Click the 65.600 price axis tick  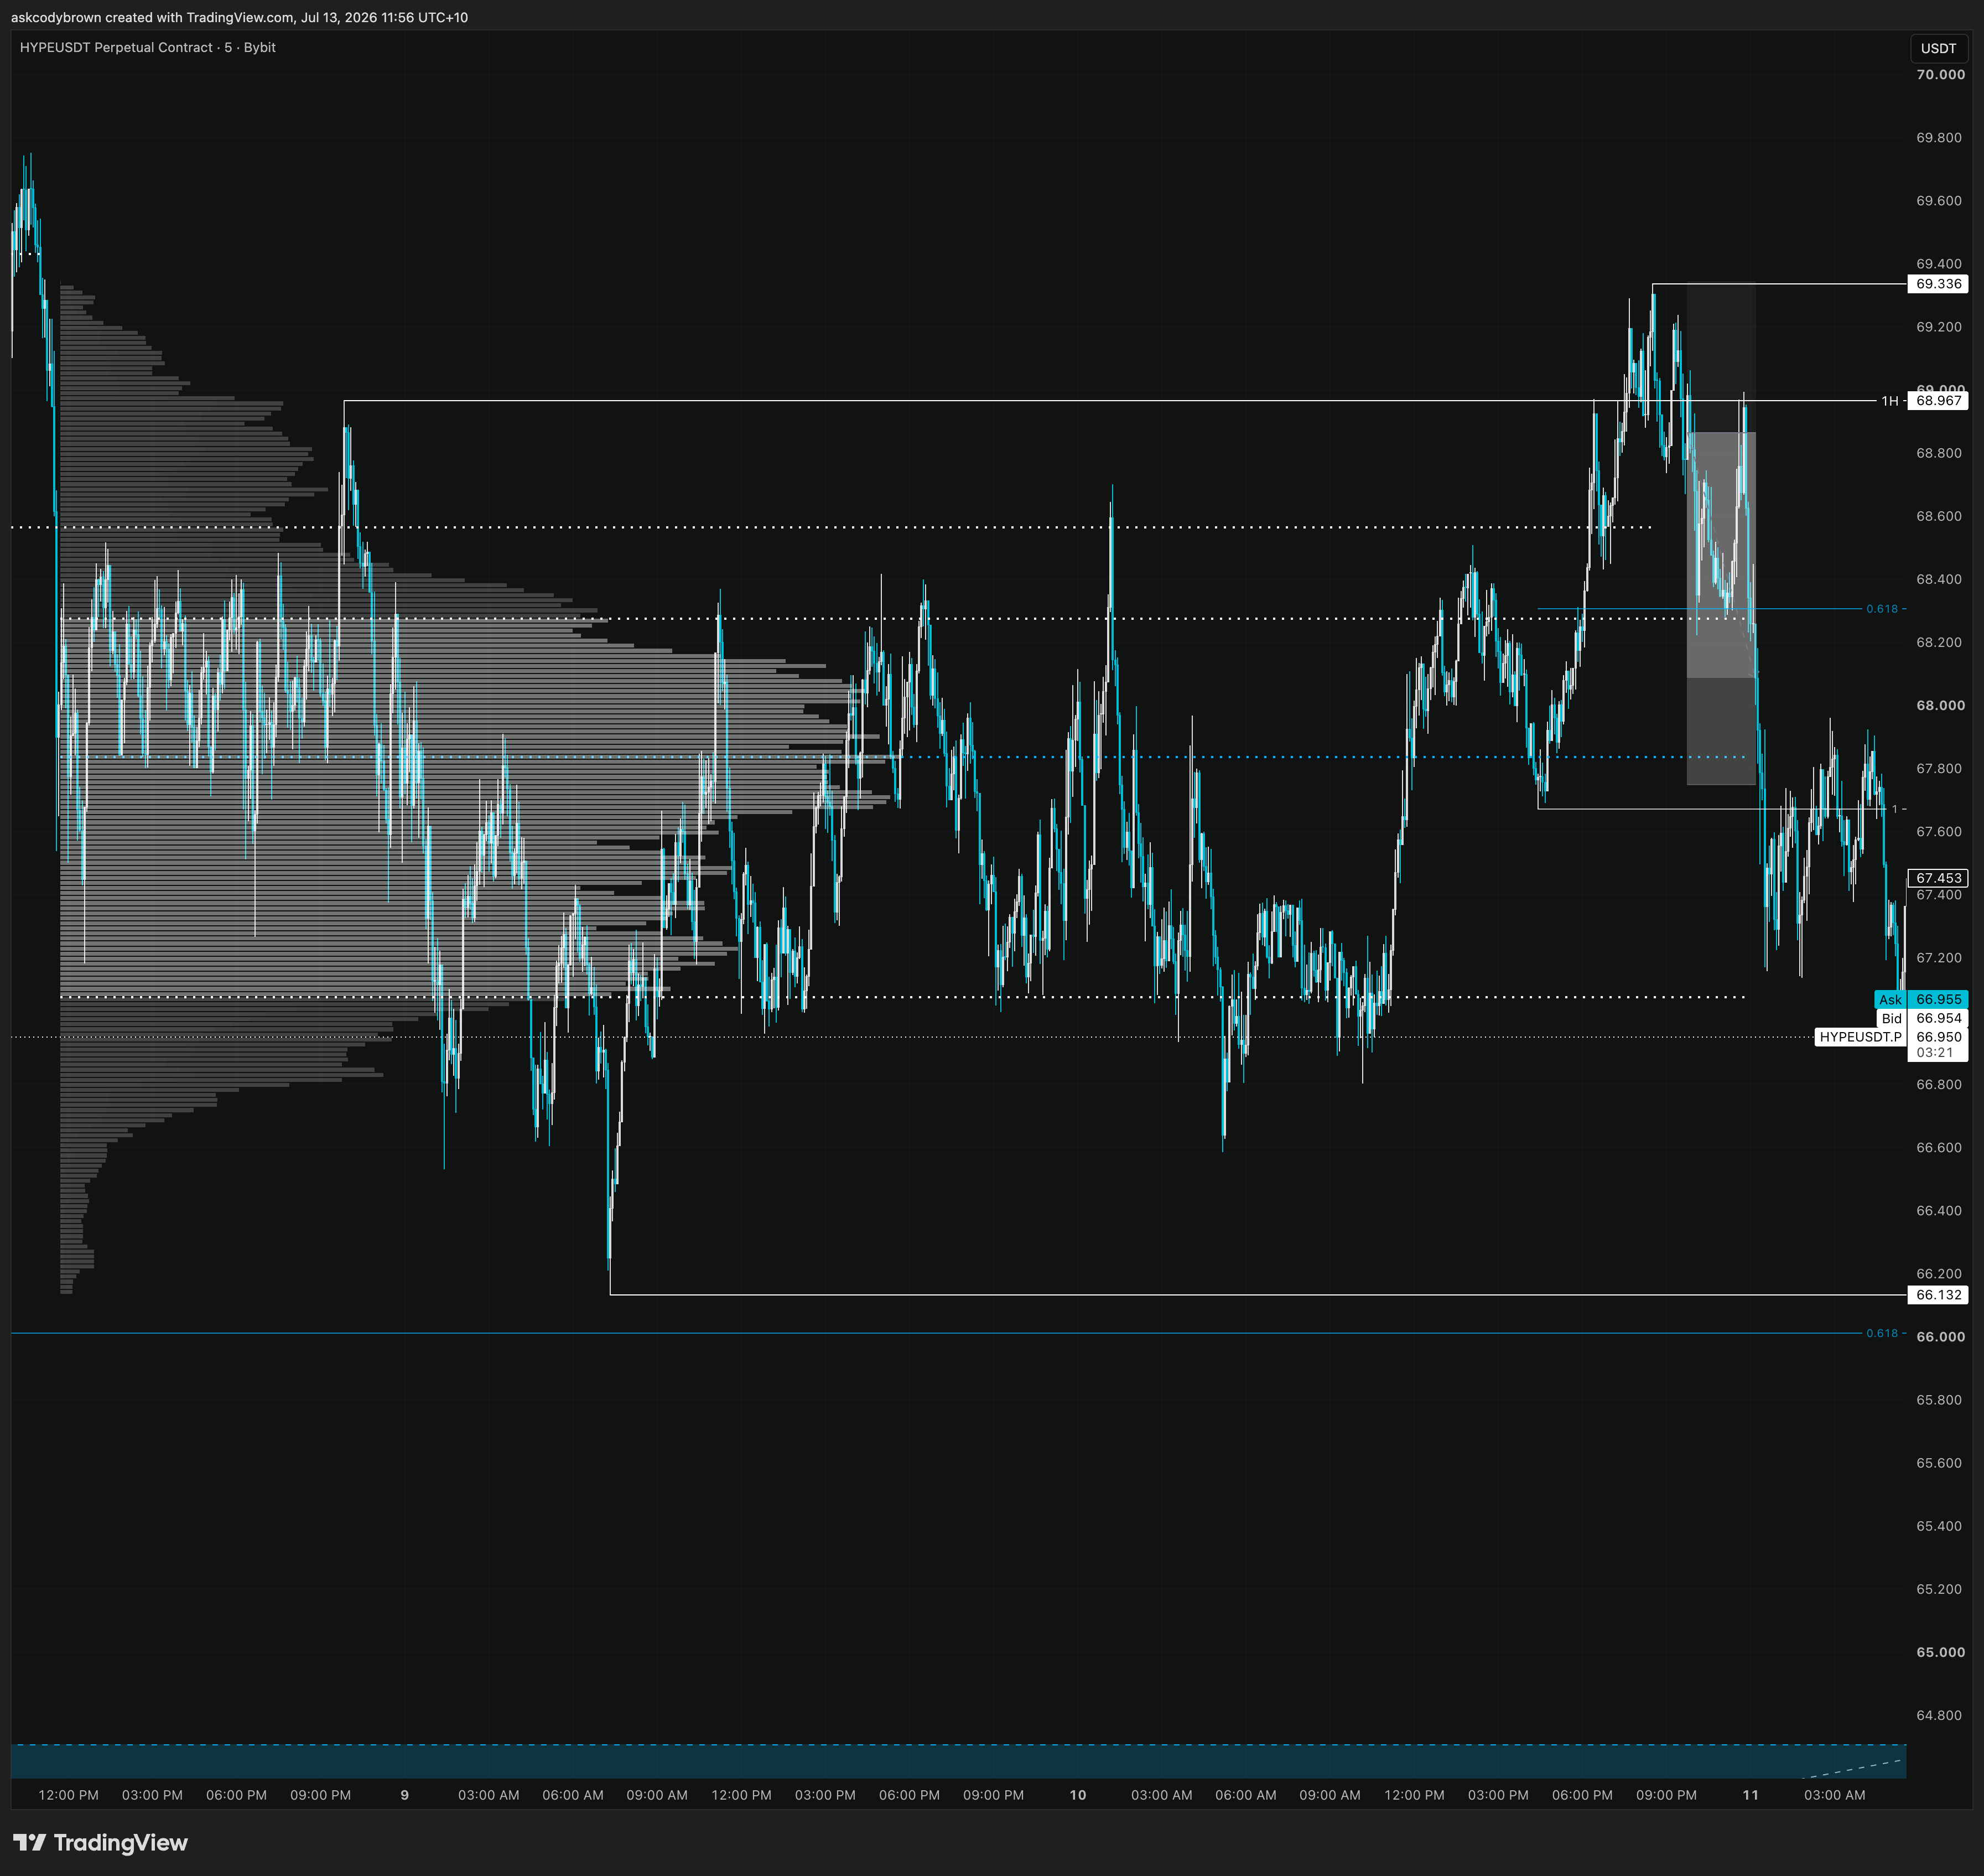click(x=1939, y=1462)
